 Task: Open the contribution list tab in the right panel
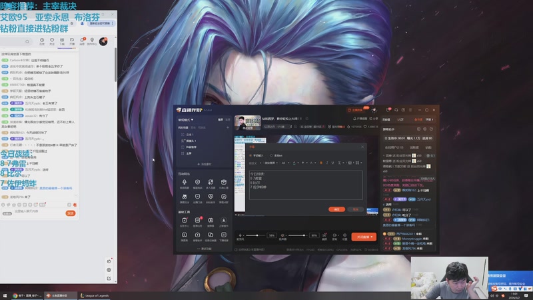[x=386, y=120]
